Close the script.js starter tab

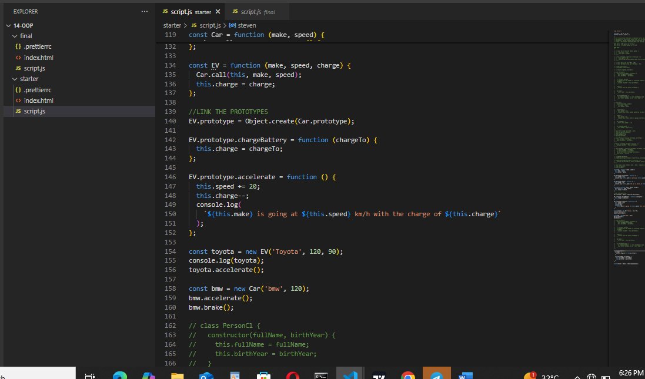(218, 12)
